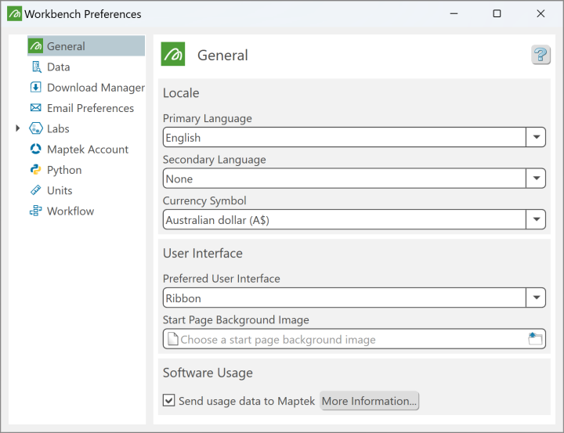Click the Data page icon
The height and width of the screenshot is (433, 564).
[x=35, y=67]
